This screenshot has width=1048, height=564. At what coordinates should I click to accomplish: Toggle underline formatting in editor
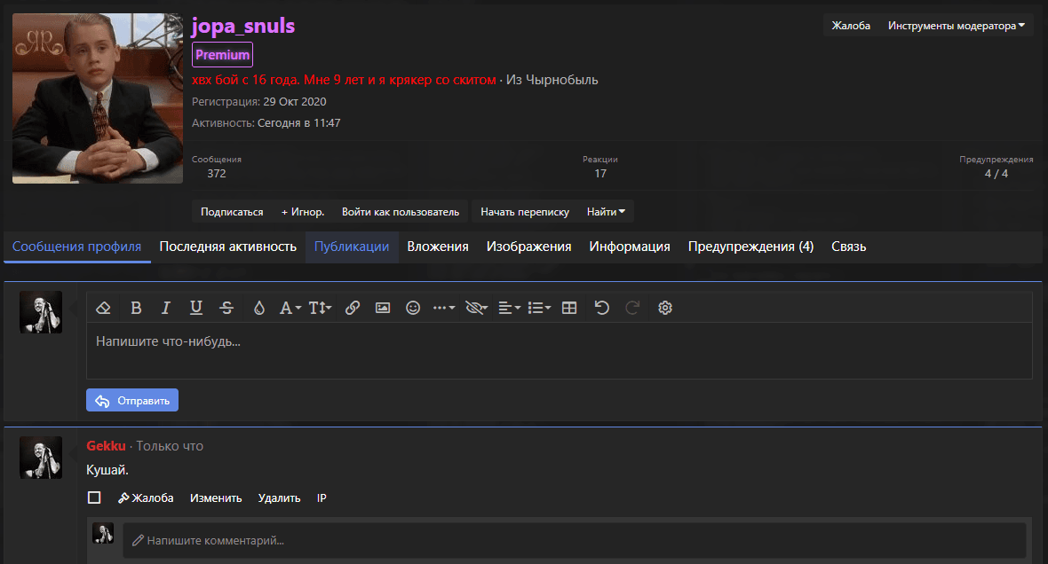195,308
